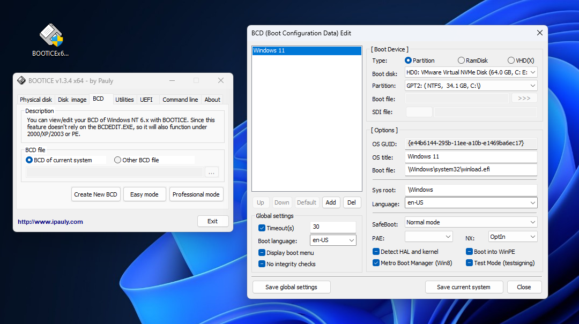
Task: Switch to the Utilities tab
Action: click(124, 100)
